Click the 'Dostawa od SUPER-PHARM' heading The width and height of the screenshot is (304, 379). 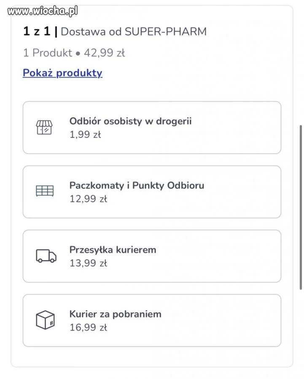134,32
